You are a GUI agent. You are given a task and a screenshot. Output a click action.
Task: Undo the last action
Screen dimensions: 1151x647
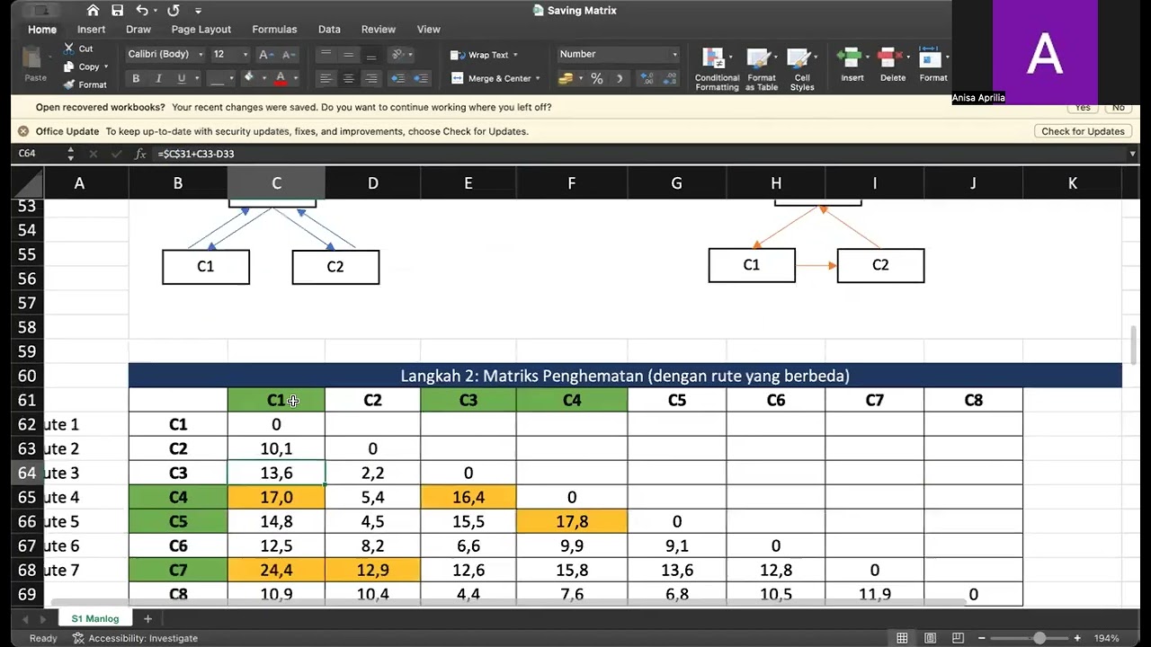click(x=142, y=11)
